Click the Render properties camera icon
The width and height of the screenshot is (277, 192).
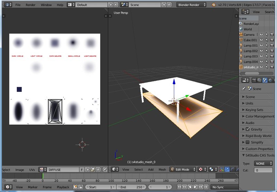click(253, 80)
